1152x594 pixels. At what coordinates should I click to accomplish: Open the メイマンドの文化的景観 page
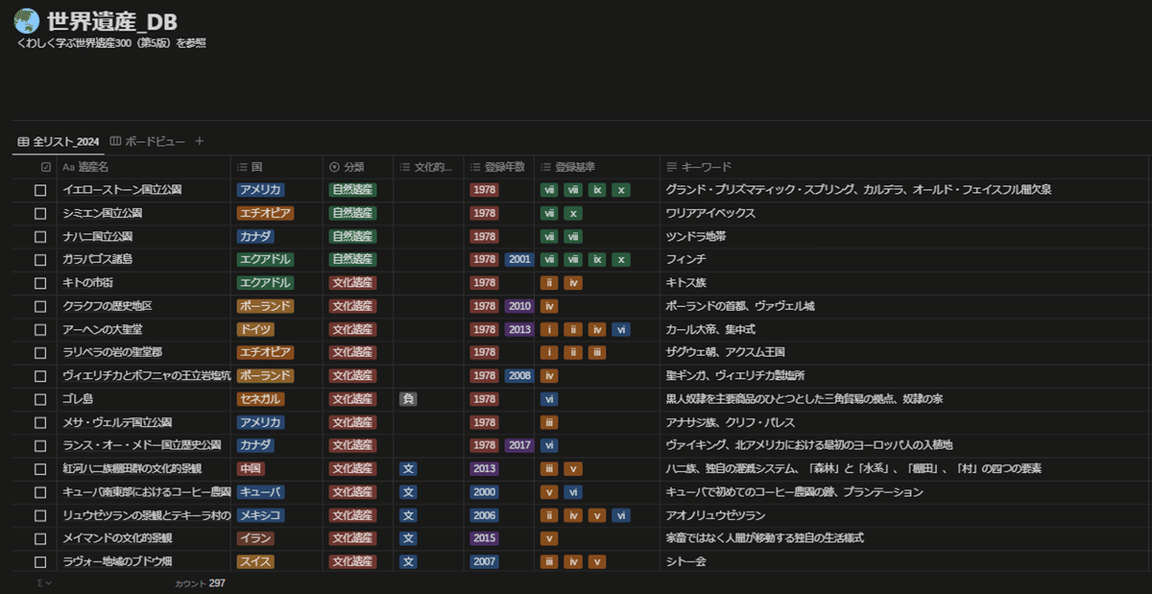(118, 538)
